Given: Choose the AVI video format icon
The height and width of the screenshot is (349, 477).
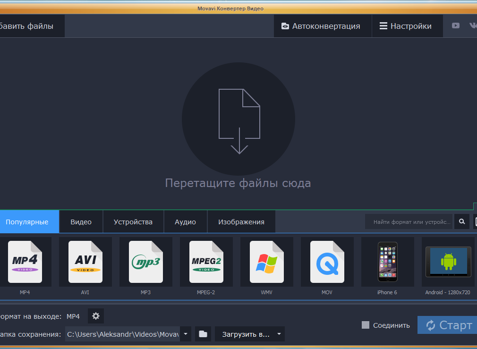Looking at the screenshot, I should click(x=85, y=262).
